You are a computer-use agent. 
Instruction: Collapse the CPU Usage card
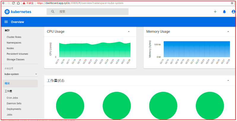point(129,31)
